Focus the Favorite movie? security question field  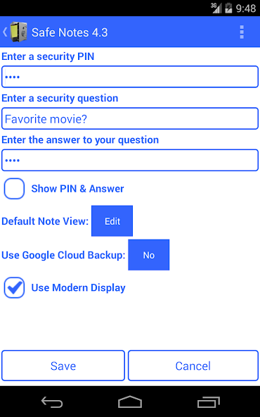130,118
